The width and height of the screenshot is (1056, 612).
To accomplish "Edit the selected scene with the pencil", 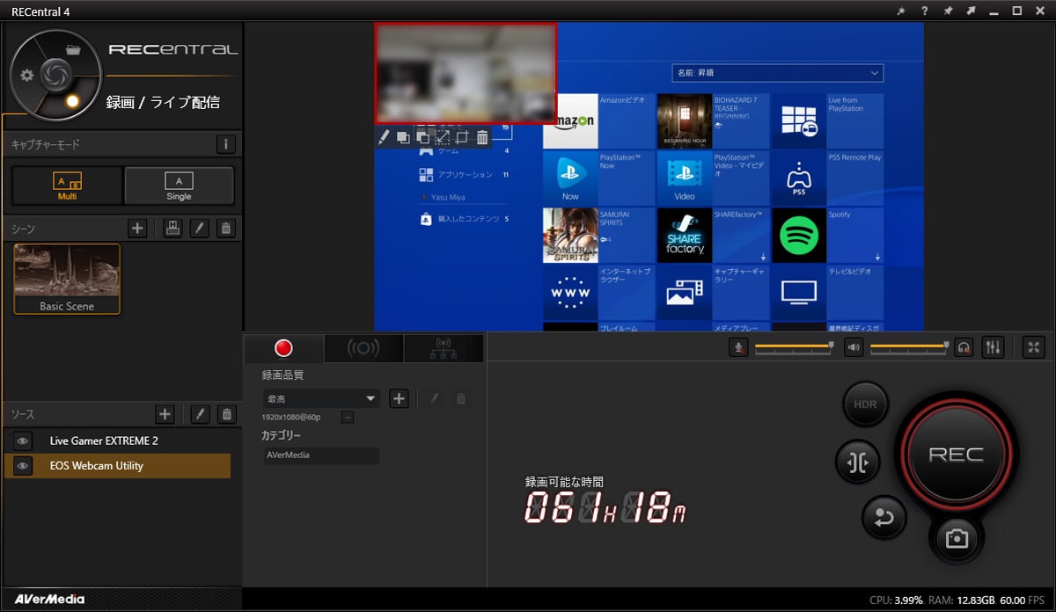I will point(200,229).
